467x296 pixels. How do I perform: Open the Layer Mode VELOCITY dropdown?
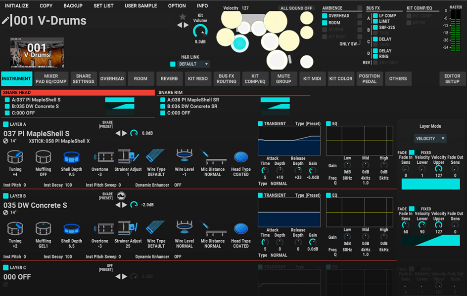[x=429, y=139]
